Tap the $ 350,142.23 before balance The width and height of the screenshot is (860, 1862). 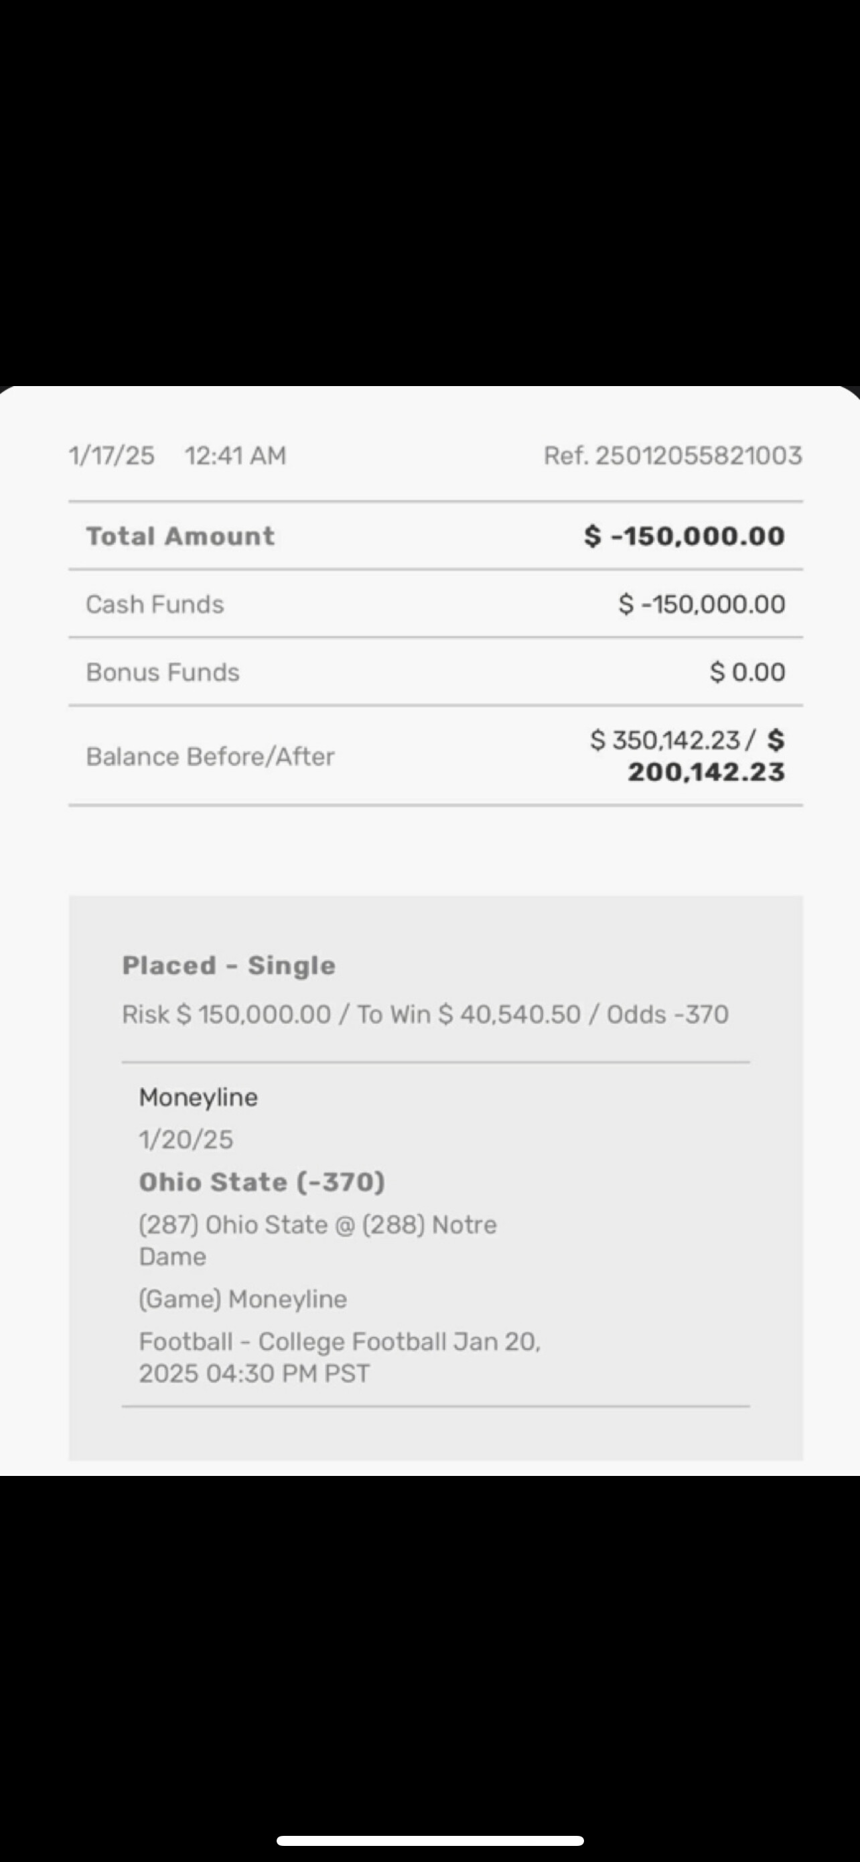pyautogui.click(x=665, y=739)
